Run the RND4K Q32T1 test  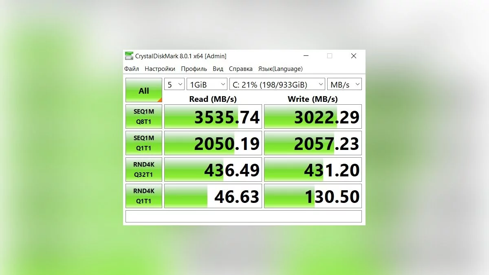(144, 169)
